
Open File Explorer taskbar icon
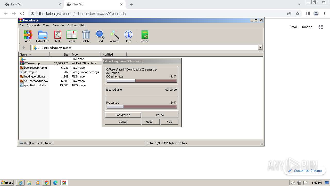click(29, 183)
